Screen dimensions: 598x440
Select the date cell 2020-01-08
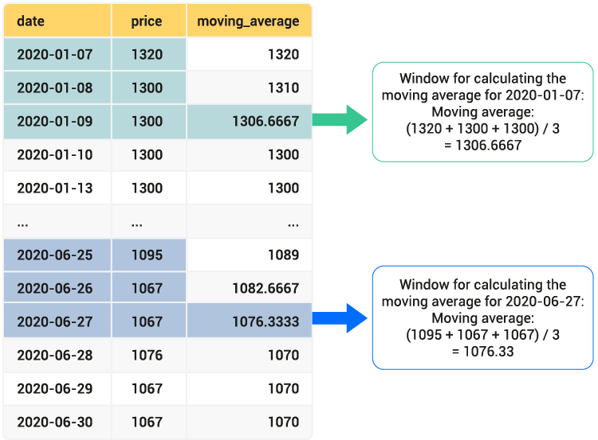(57, 88)
